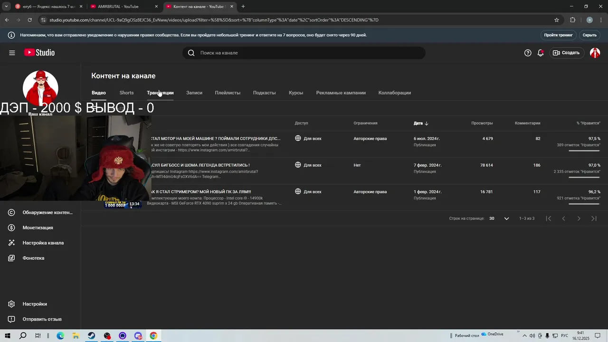The image size is (608, 342).
Task: Open Фонотека in sidebar
Action: coord(40,258)
